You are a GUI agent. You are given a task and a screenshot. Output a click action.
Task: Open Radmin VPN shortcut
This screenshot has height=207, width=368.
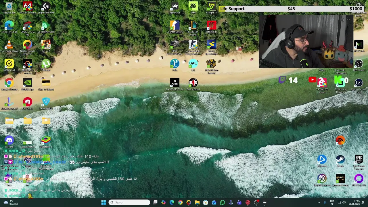pos(46,104)
